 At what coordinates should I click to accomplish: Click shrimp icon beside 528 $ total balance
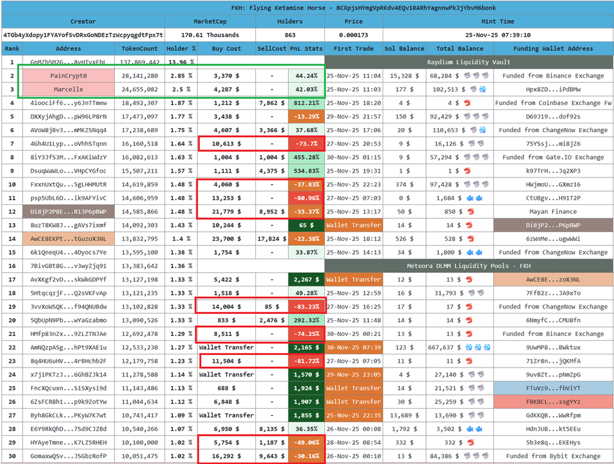click(x=469, y=239)
